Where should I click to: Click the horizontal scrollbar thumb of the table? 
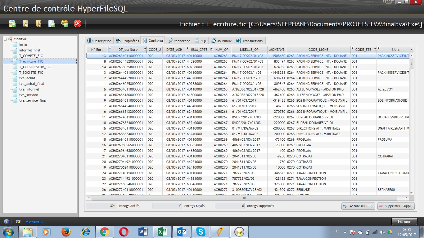tap(244, 198)
